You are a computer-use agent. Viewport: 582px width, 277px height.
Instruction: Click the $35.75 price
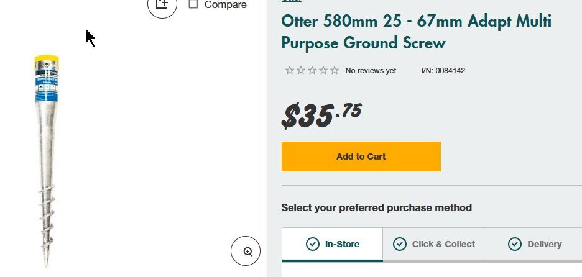point(321,116)
